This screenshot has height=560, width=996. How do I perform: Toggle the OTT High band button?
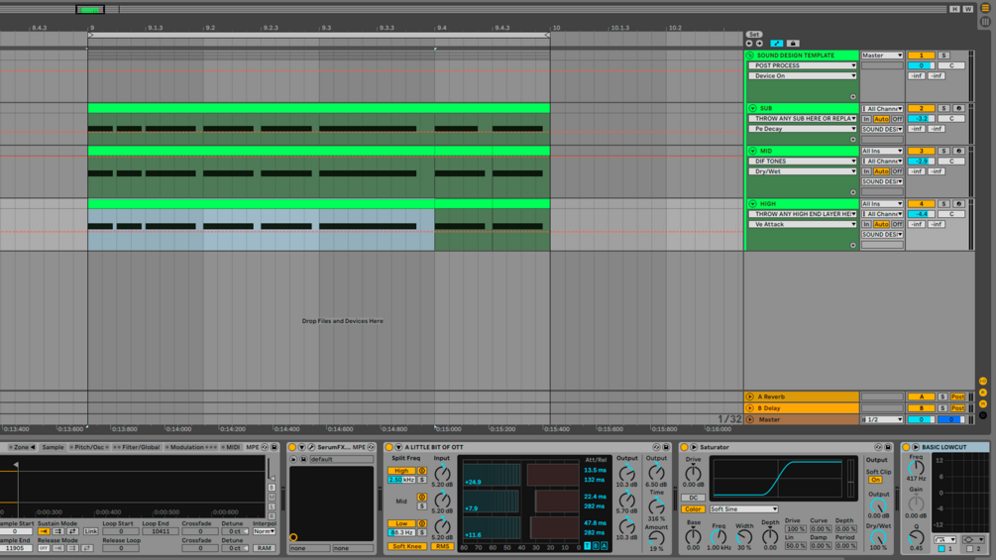point(401,471)
